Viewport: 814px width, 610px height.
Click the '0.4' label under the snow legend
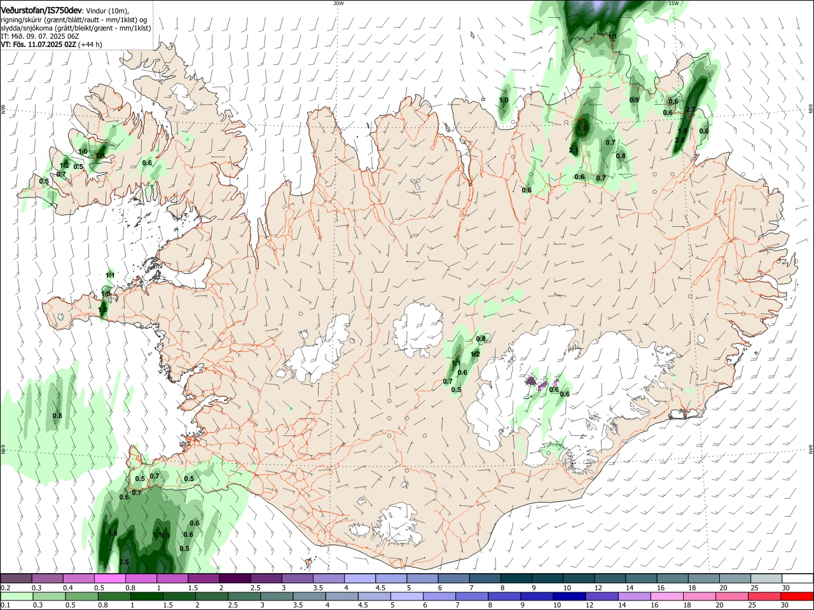pos(68,588)
